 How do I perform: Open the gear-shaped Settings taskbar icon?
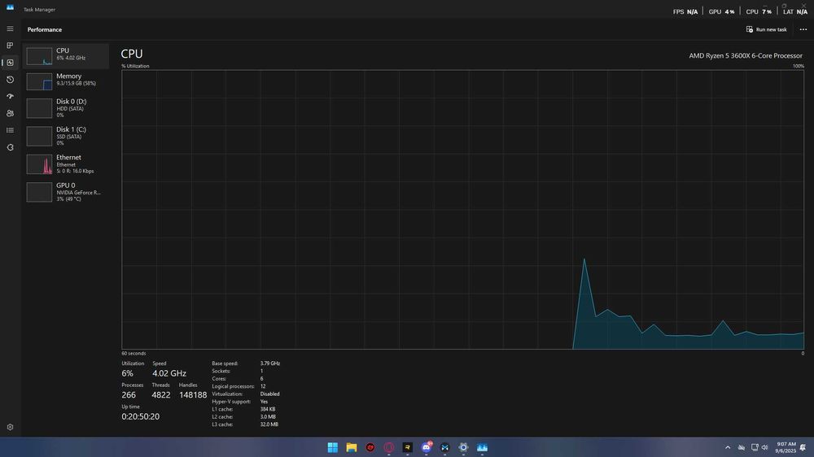464,447
